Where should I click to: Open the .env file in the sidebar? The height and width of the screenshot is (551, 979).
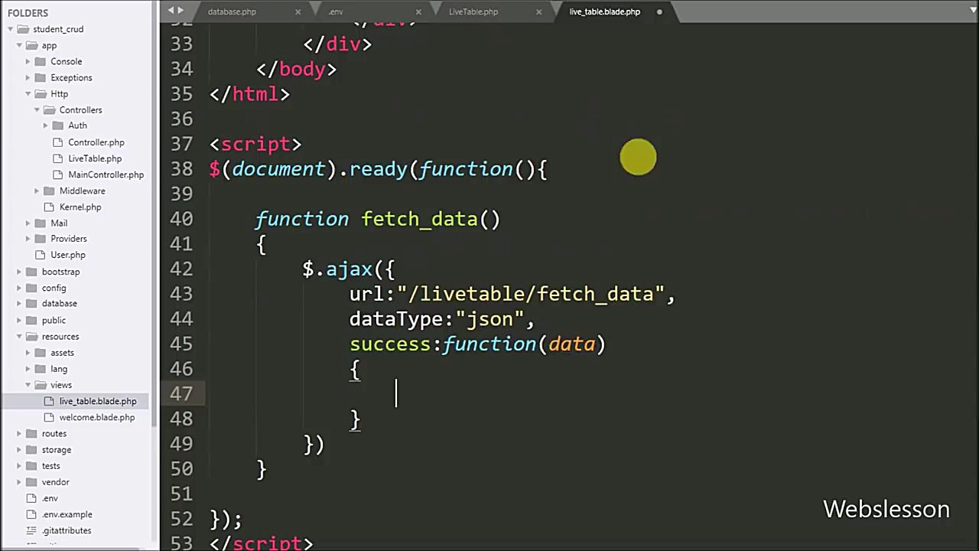tap(50, 498)
